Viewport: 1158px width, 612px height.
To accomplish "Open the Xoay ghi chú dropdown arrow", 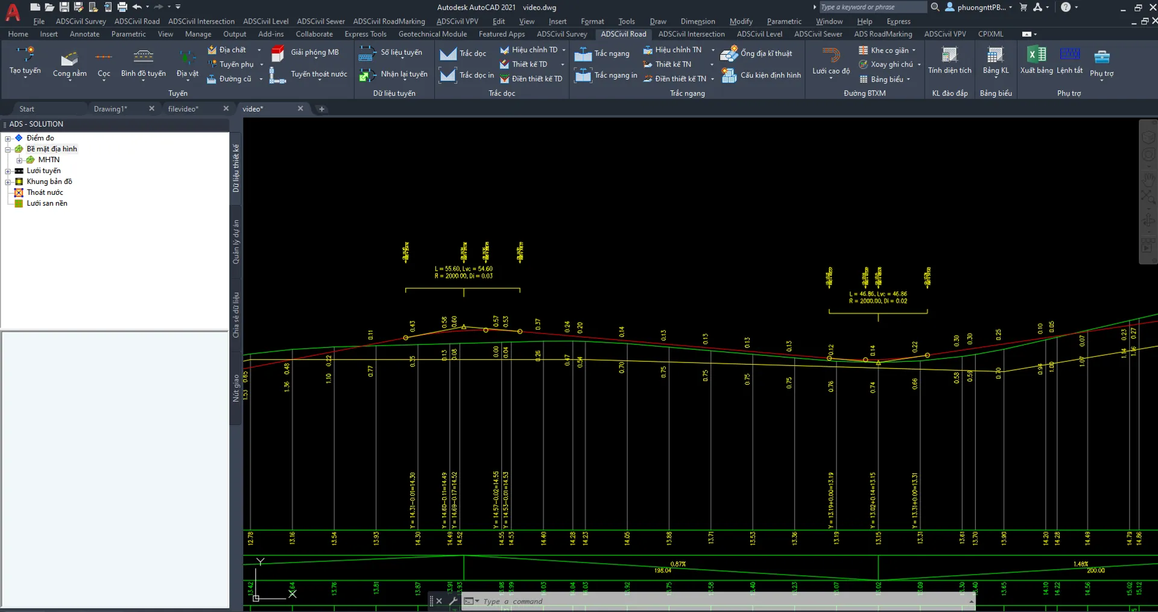I will 919,65.
